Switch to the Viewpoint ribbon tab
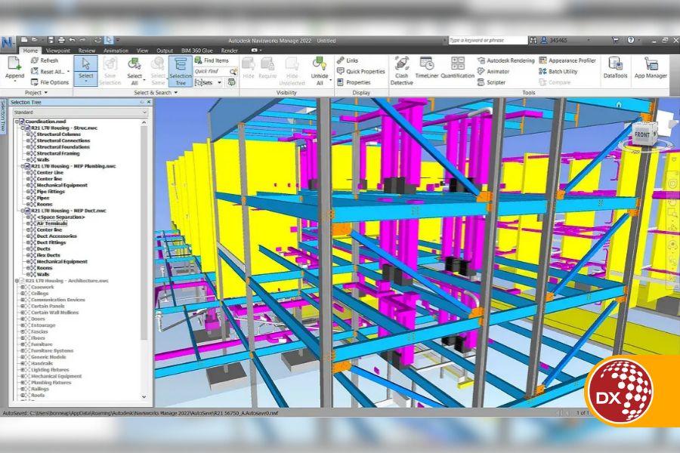This screenshot has height=453, width=680. [58, 51]
